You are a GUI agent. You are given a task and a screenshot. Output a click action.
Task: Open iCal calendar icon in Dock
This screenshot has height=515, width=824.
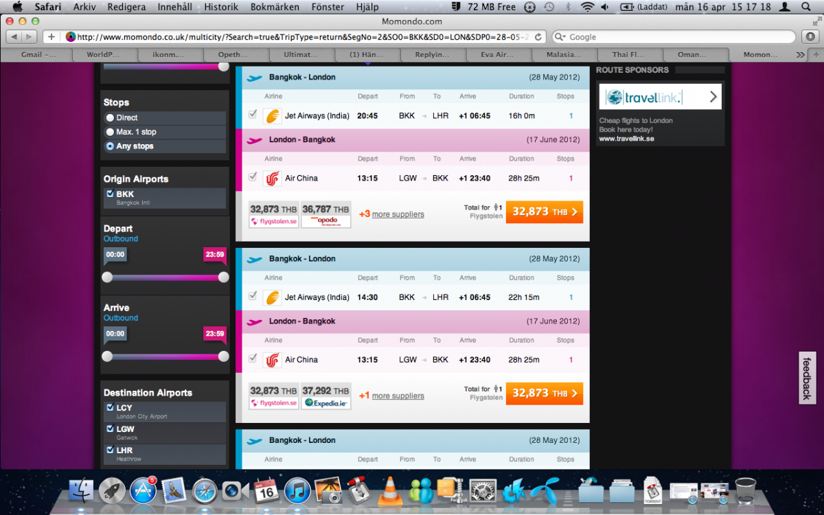pos(266,490)
